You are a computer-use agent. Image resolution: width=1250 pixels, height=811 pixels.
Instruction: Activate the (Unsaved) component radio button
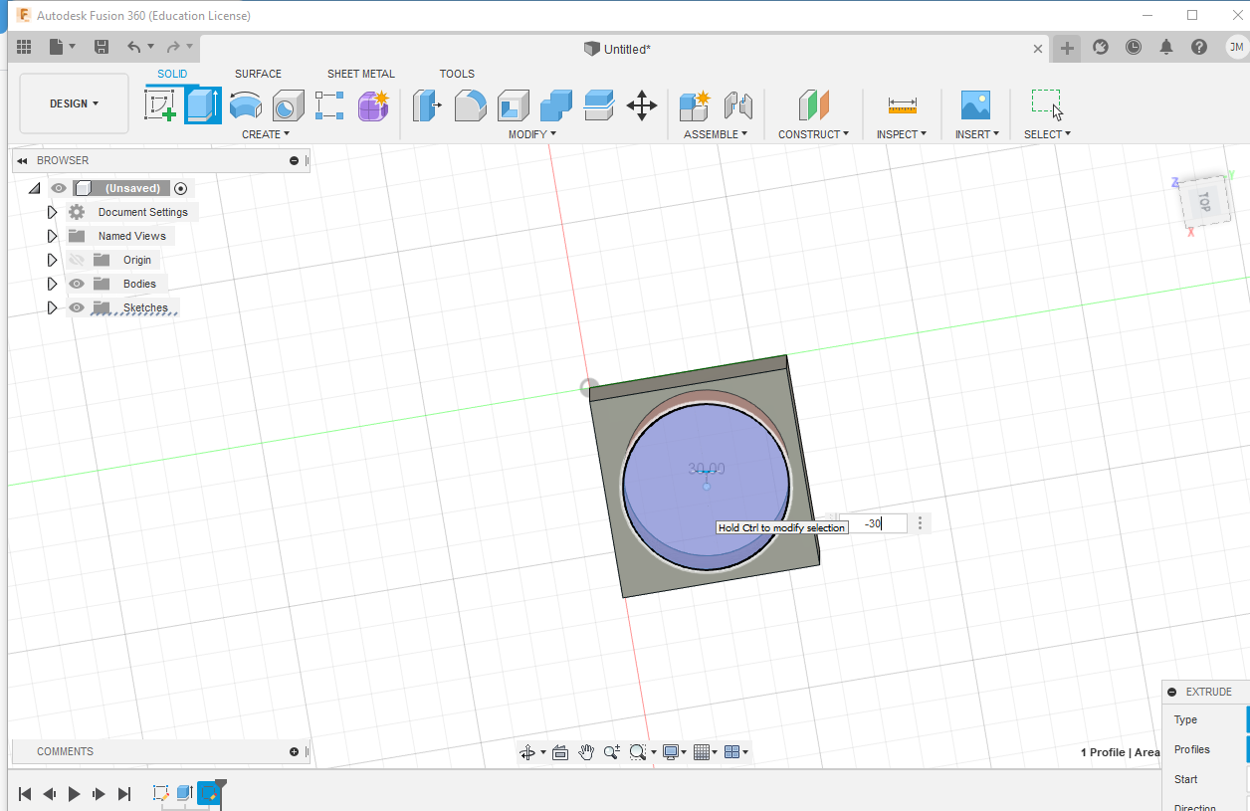[180, 188]
